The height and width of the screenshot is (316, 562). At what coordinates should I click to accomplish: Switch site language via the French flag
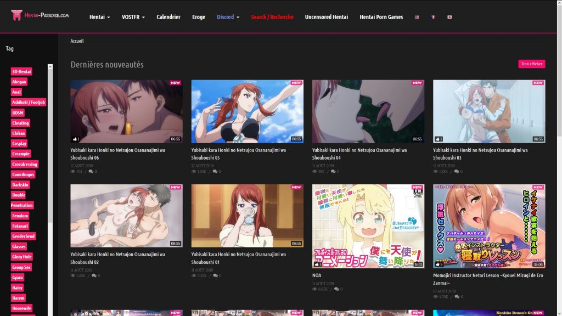[433, 17]
